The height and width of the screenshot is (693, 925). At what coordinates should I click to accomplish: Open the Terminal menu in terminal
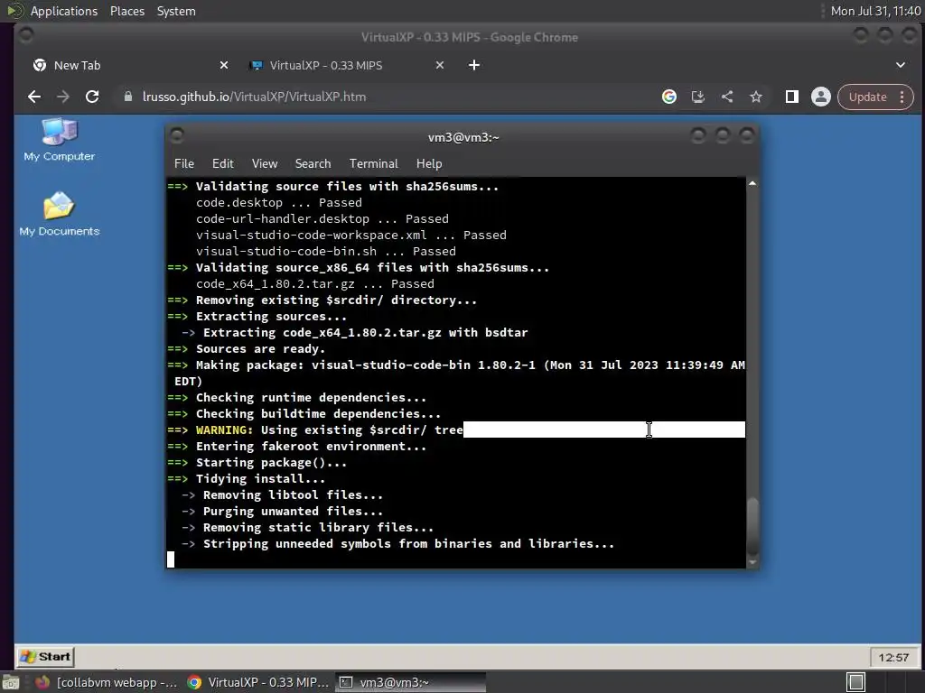point(373,164)
